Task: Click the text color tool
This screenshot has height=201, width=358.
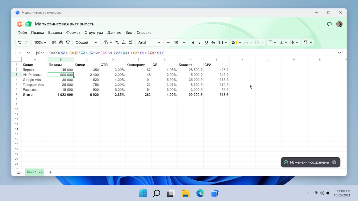Action: coord(220,43)
